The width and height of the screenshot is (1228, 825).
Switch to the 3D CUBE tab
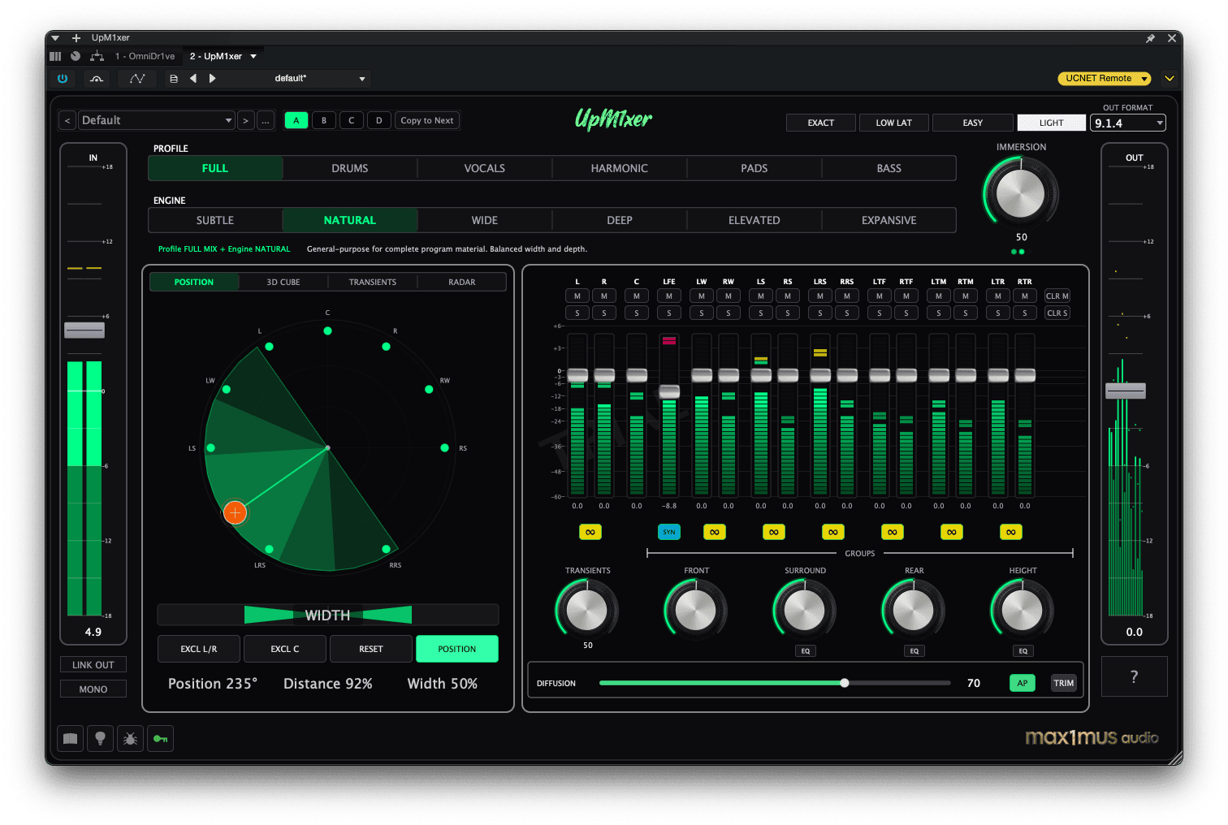point(283,282)
